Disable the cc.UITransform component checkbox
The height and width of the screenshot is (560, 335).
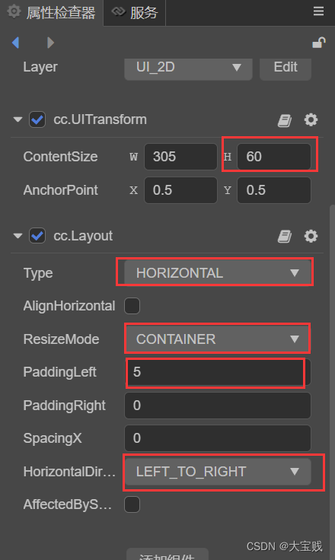(37, 119)
